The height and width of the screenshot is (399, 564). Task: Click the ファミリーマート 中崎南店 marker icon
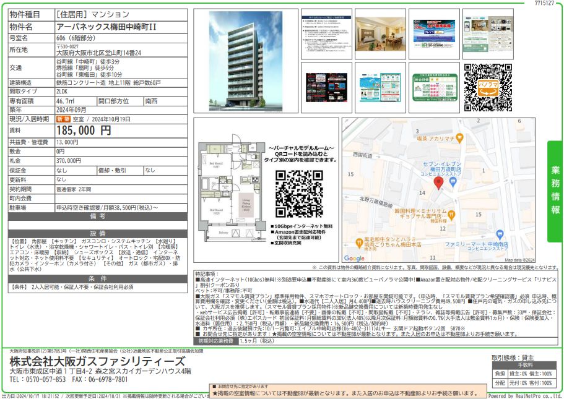pos(500,234)
